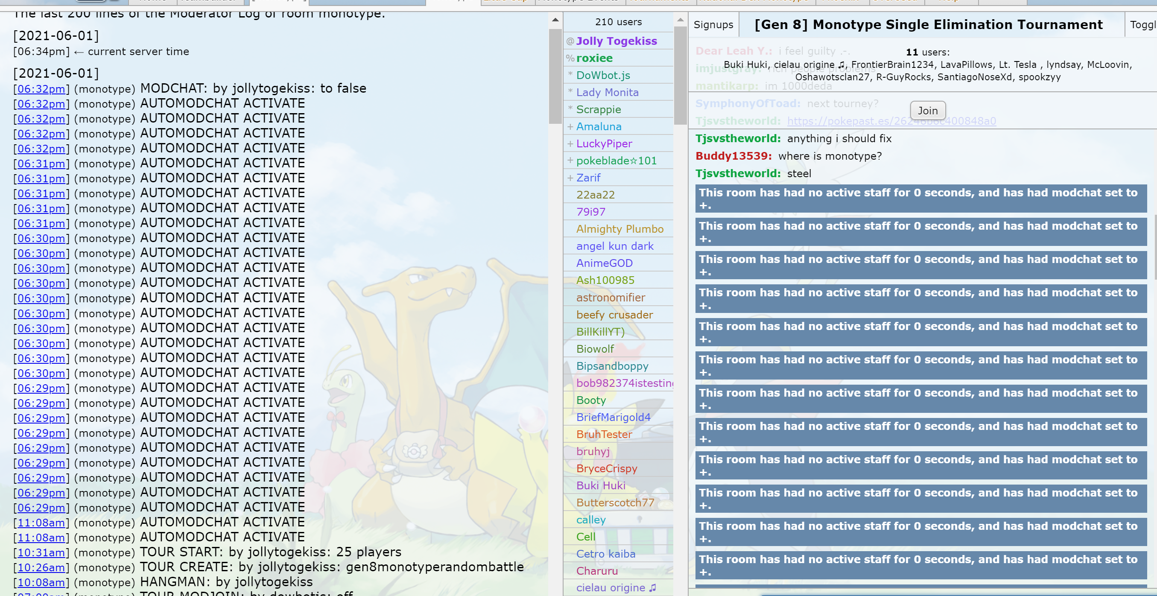Click the 210 users count header
The width and height of the screenshot is (1157, 596).
[x=618, y=22]
